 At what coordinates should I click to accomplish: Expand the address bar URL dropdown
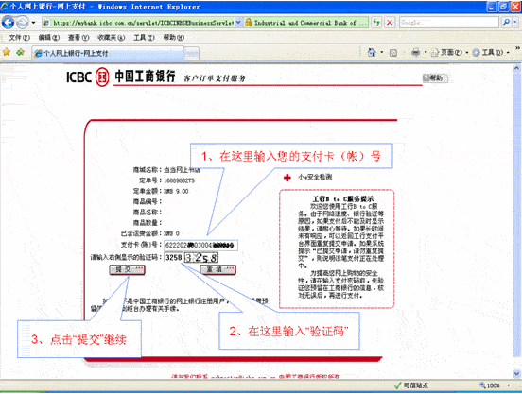coord(238,23)
